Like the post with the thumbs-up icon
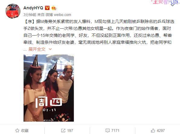The height and width of the screenshot is (134, 180). click(x=153, y=130)
